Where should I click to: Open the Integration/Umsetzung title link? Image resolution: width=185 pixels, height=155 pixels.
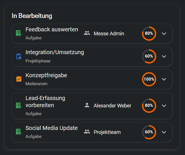click(55, 52)
